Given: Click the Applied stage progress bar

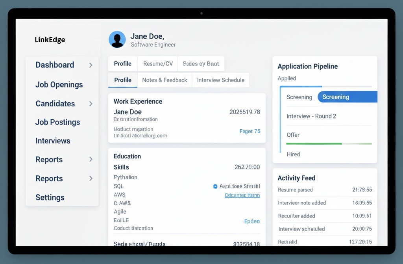Looking at the screenshot, I should (325, 86).
